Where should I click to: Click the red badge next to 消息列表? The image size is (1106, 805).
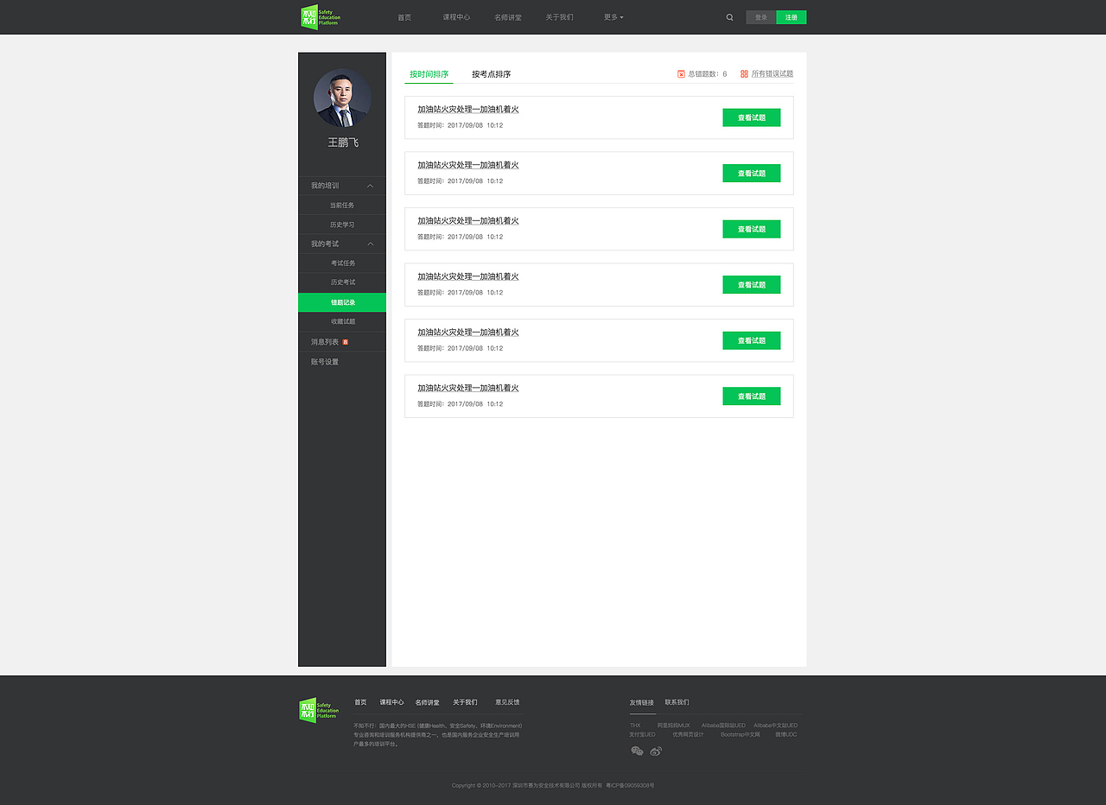click(x=346, y=342)
